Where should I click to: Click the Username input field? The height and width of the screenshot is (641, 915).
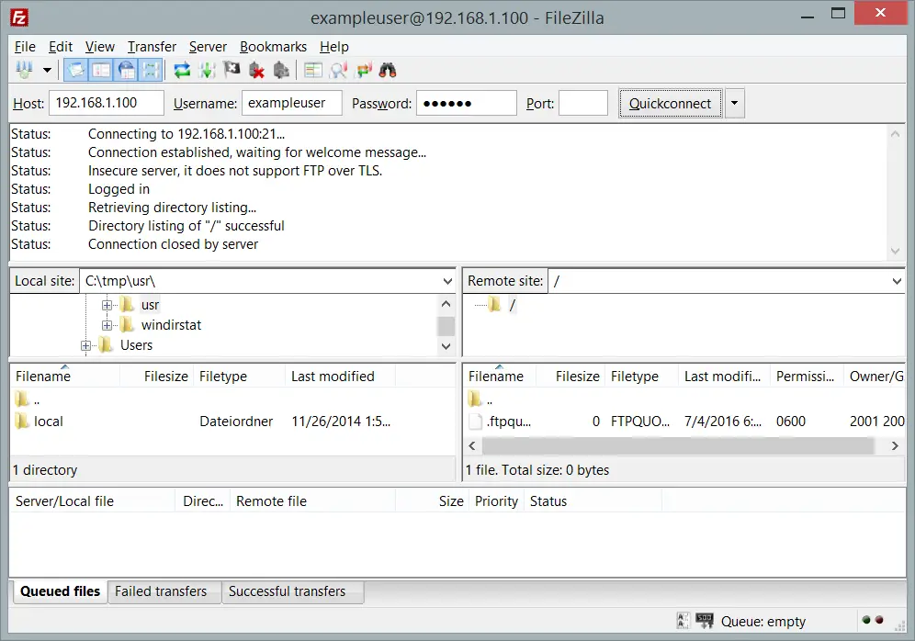pyautogui.click(x=292, y=103)
